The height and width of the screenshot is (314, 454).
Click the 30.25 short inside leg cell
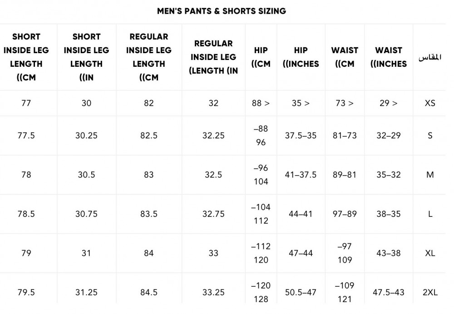(x=86, y=135)
